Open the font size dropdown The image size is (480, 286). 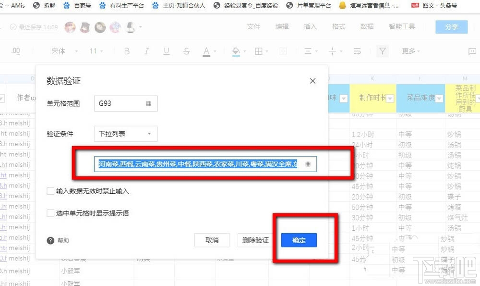[x=96, y=51]
